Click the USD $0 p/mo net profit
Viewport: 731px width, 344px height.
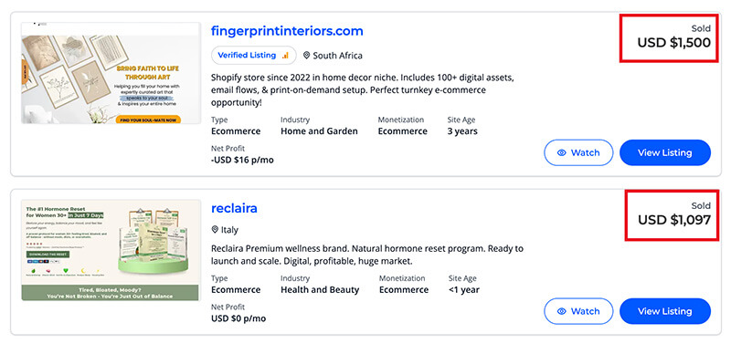click(238, 318)
